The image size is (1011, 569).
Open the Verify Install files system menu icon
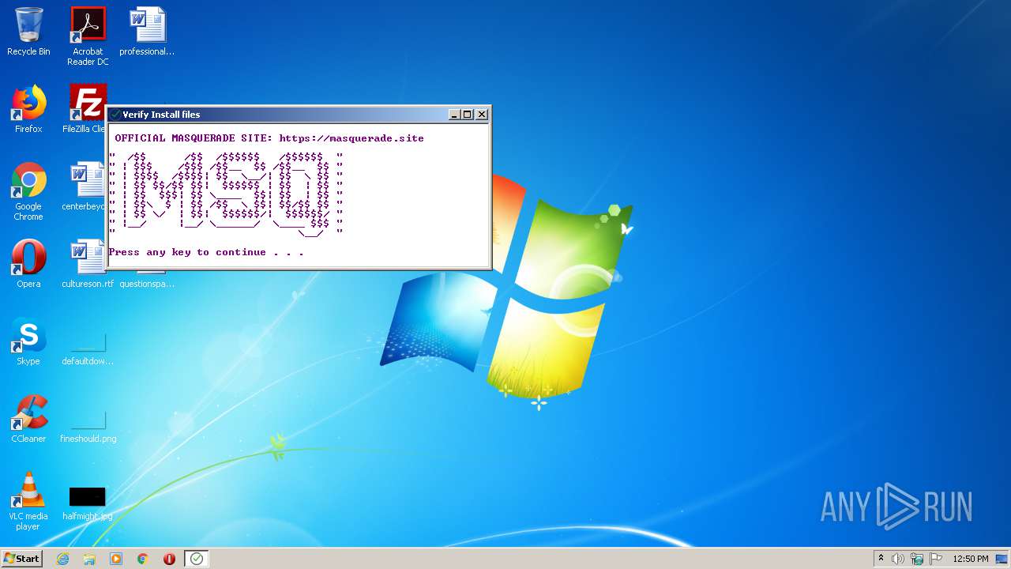pos(115,115)
